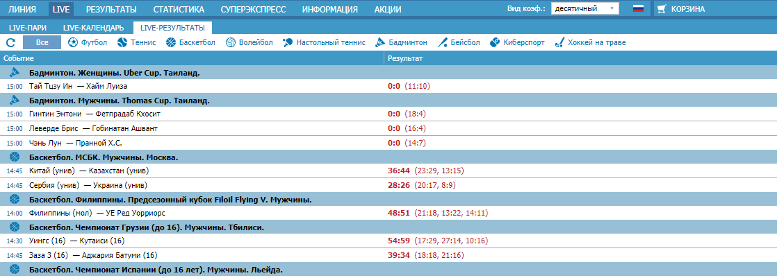
Task: Click Тай Цзу Ин — Хайм Луиза match
Action: coord(79,86)
